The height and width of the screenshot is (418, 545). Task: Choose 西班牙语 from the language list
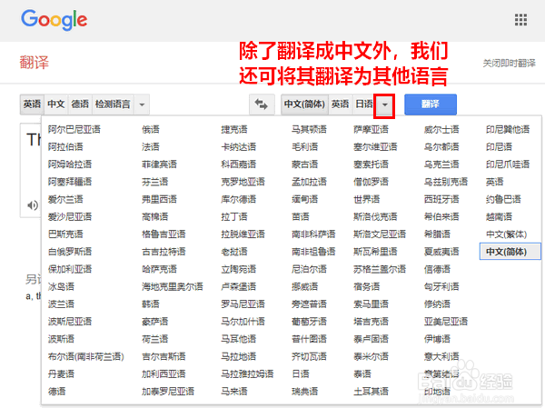point(441,200)
